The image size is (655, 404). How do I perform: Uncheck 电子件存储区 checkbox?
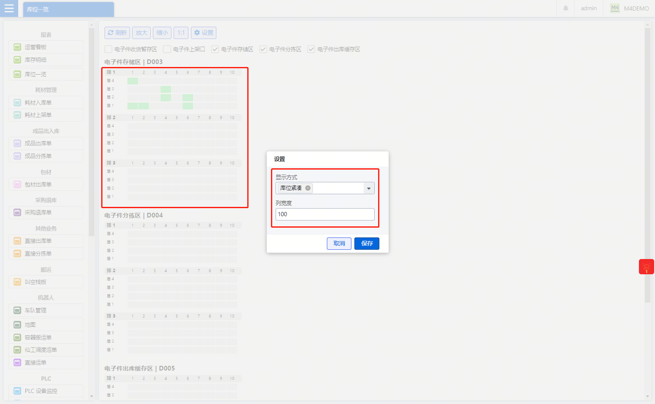pyautogui.click(x=215, y=49)
